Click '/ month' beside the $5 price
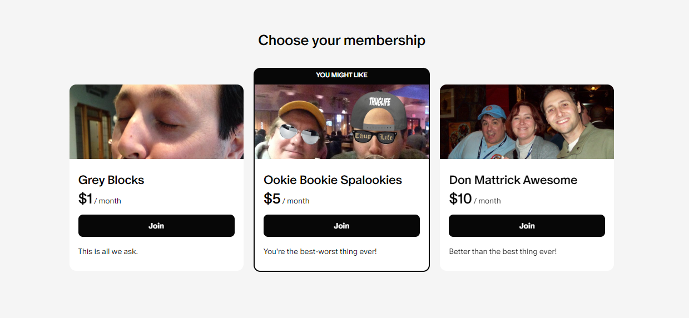Image resolution: width=689 pixels, height=318 pixels. click(296, 201)
